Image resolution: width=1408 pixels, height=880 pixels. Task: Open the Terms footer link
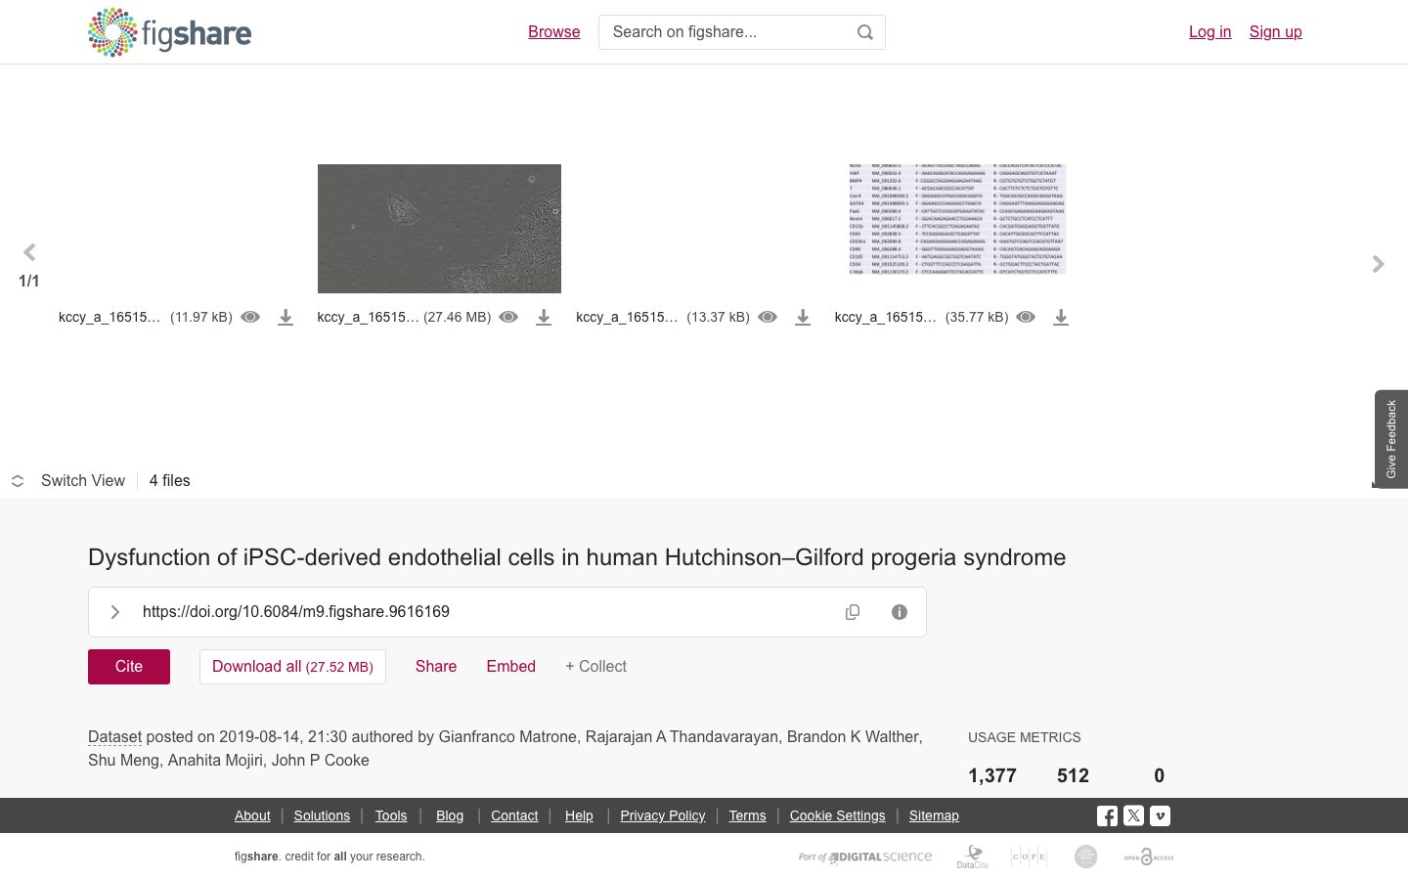click(747, 815)
